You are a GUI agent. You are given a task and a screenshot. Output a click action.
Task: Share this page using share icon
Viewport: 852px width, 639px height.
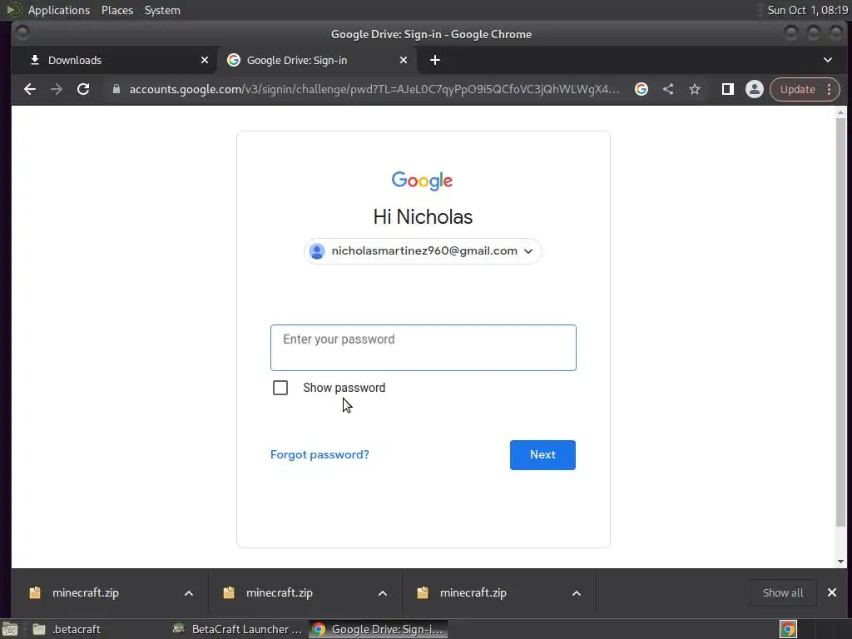click(x=668, y=89)
